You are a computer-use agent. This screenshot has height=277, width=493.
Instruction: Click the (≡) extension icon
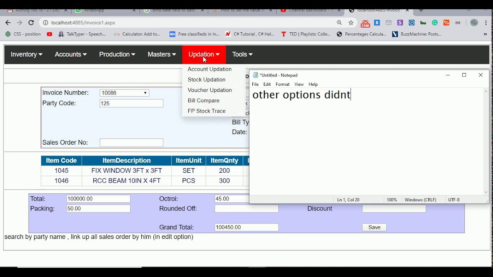click(x=458, y=23)
